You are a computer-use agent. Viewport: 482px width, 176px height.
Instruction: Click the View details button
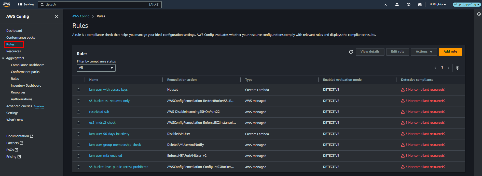tap(370, 52)
